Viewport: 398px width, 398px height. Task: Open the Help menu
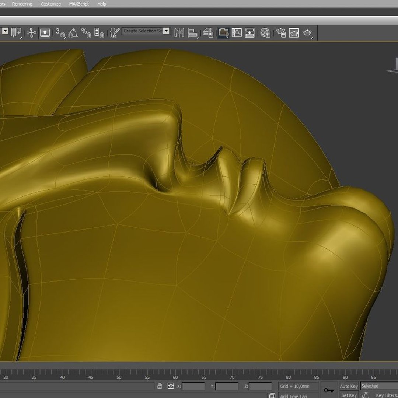(x=102, y=4)
